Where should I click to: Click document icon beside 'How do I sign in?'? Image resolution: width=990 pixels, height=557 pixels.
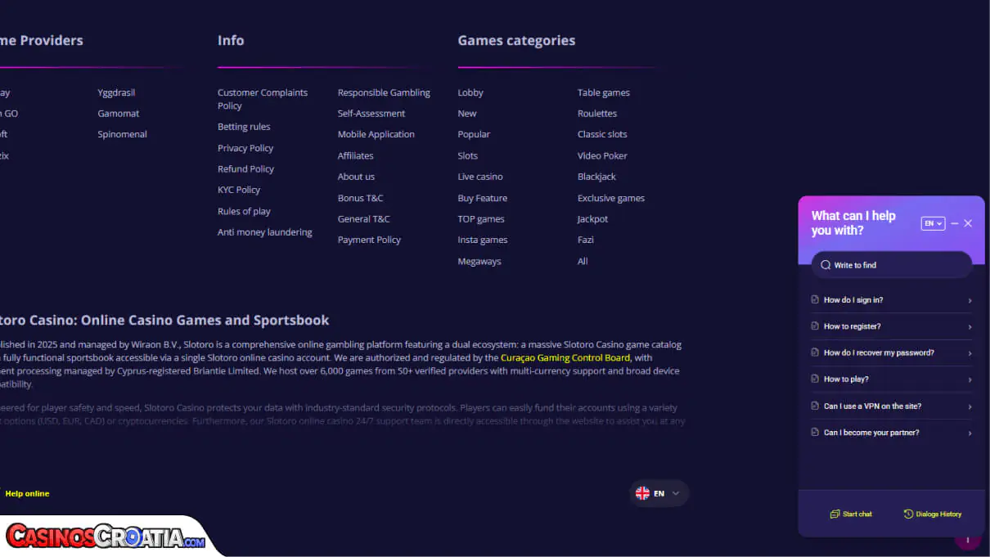tap(815, 299)
